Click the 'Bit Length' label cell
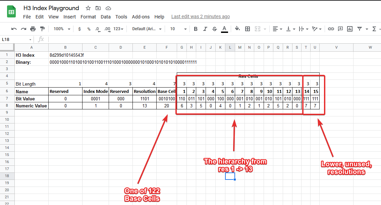 tap(31, 84)
